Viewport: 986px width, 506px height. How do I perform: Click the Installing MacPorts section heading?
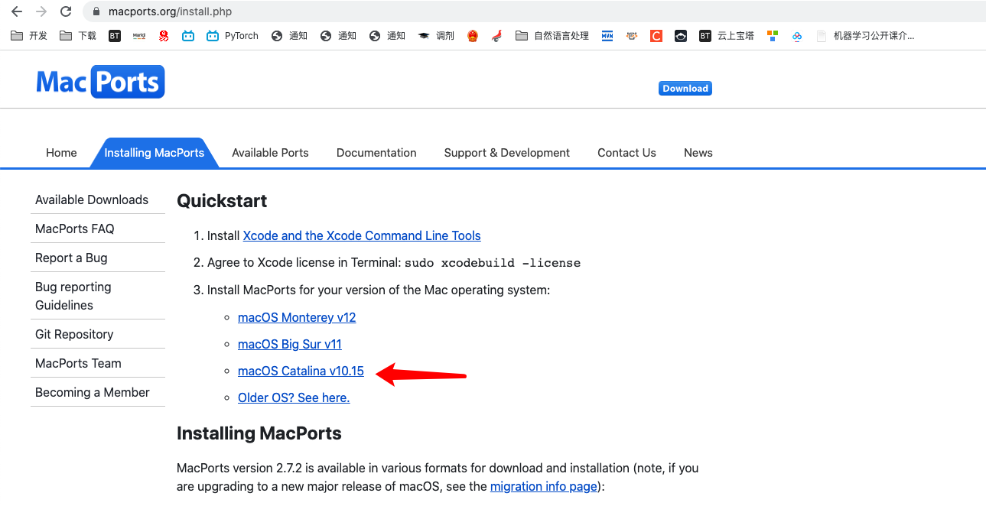pos(259,433)
